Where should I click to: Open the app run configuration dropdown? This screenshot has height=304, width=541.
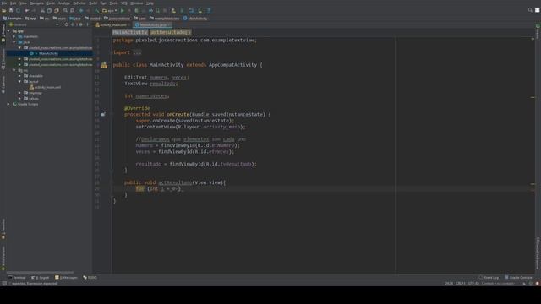(x=110, y=11)
